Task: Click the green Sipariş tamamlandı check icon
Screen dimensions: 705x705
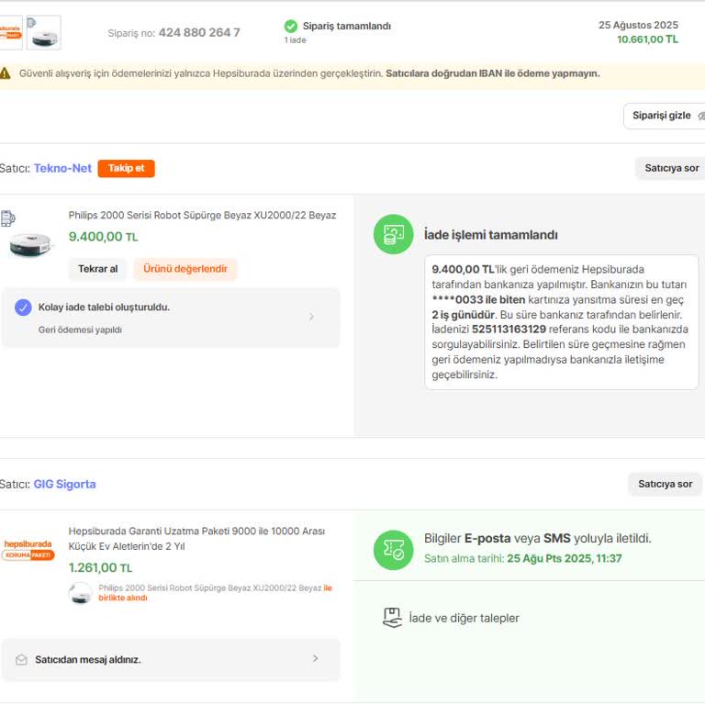Action: (291, 26)
